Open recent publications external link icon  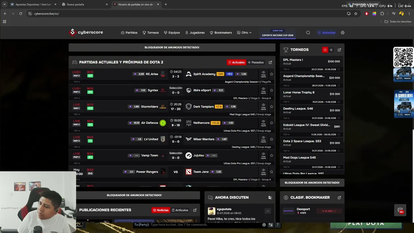195,210
